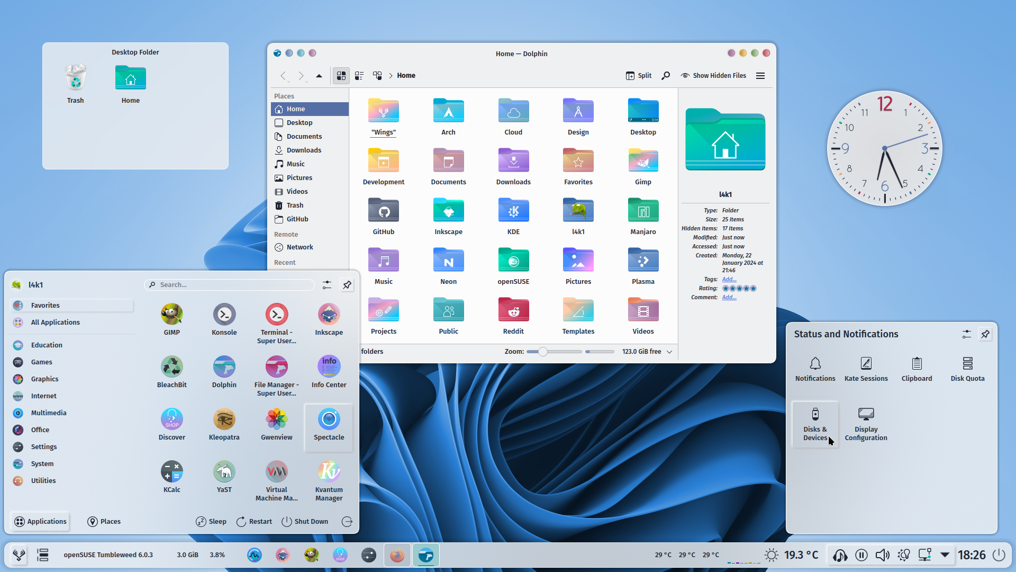Select the openSUSE folder

(x=513, y=266)
